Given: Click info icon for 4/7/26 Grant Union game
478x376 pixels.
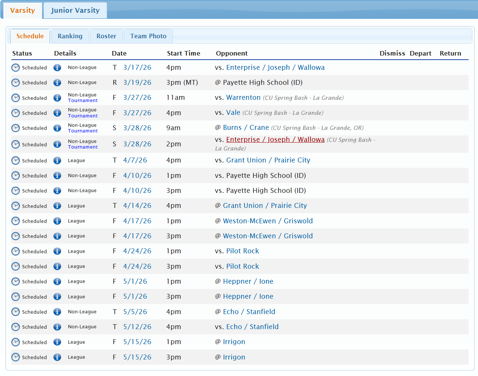Looking at the screenshot, I should (57, 161).
